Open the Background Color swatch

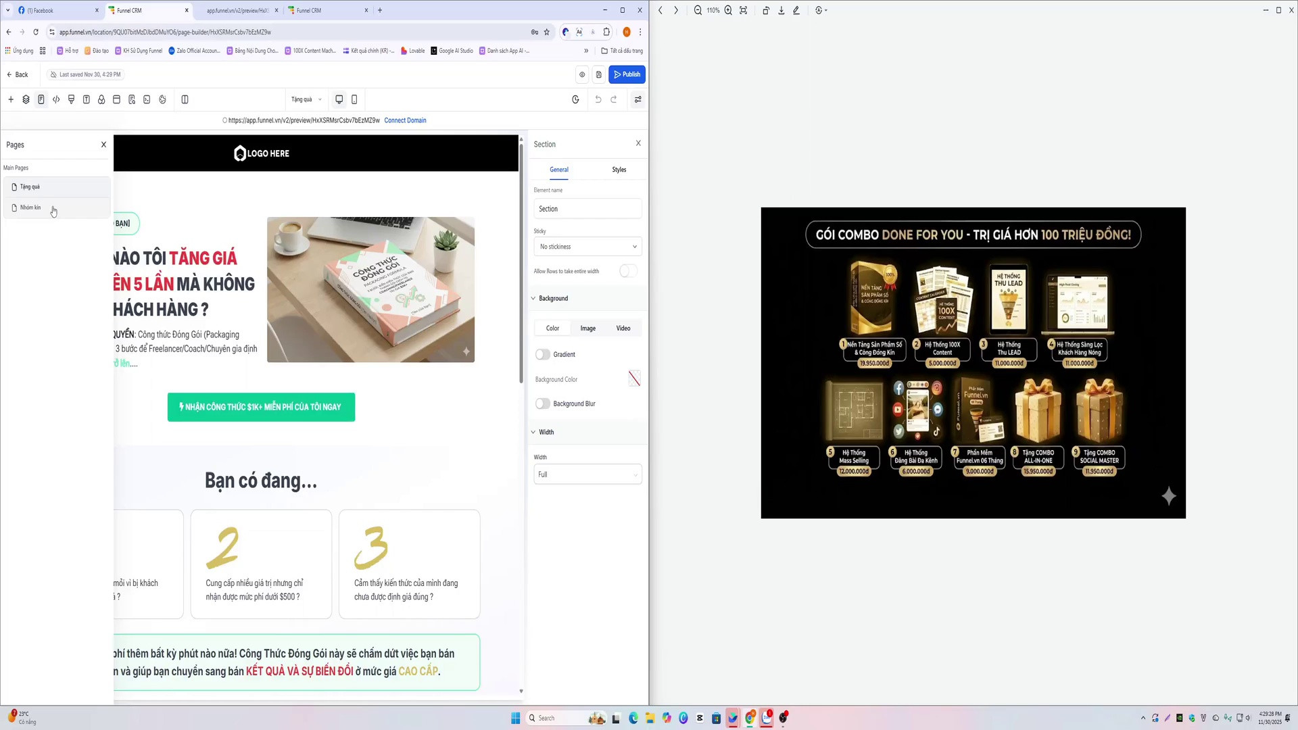pyautogui.click(x=634, y=379)
